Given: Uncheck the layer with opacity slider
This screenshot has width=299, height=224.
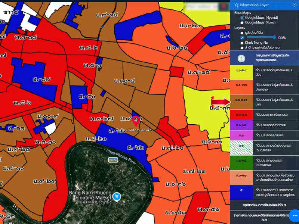Looking at the screenshot, I should (x=242, y=38).
